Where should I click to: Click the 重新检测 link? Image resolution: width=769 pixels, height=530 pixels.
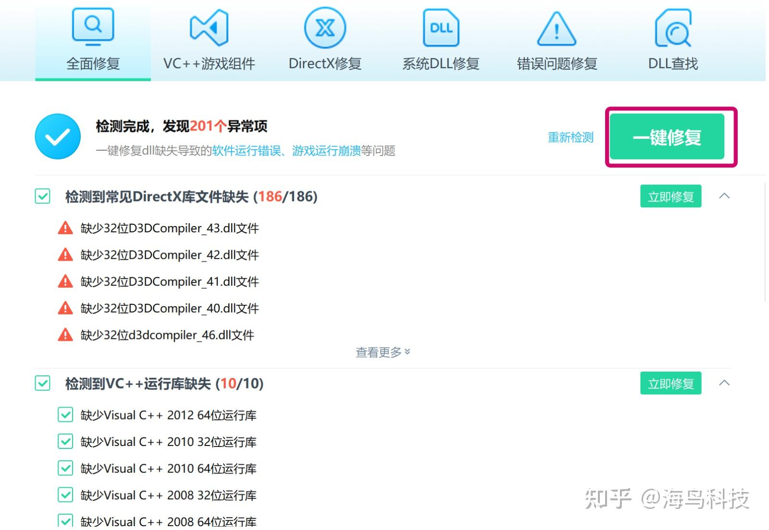(570, 137)
